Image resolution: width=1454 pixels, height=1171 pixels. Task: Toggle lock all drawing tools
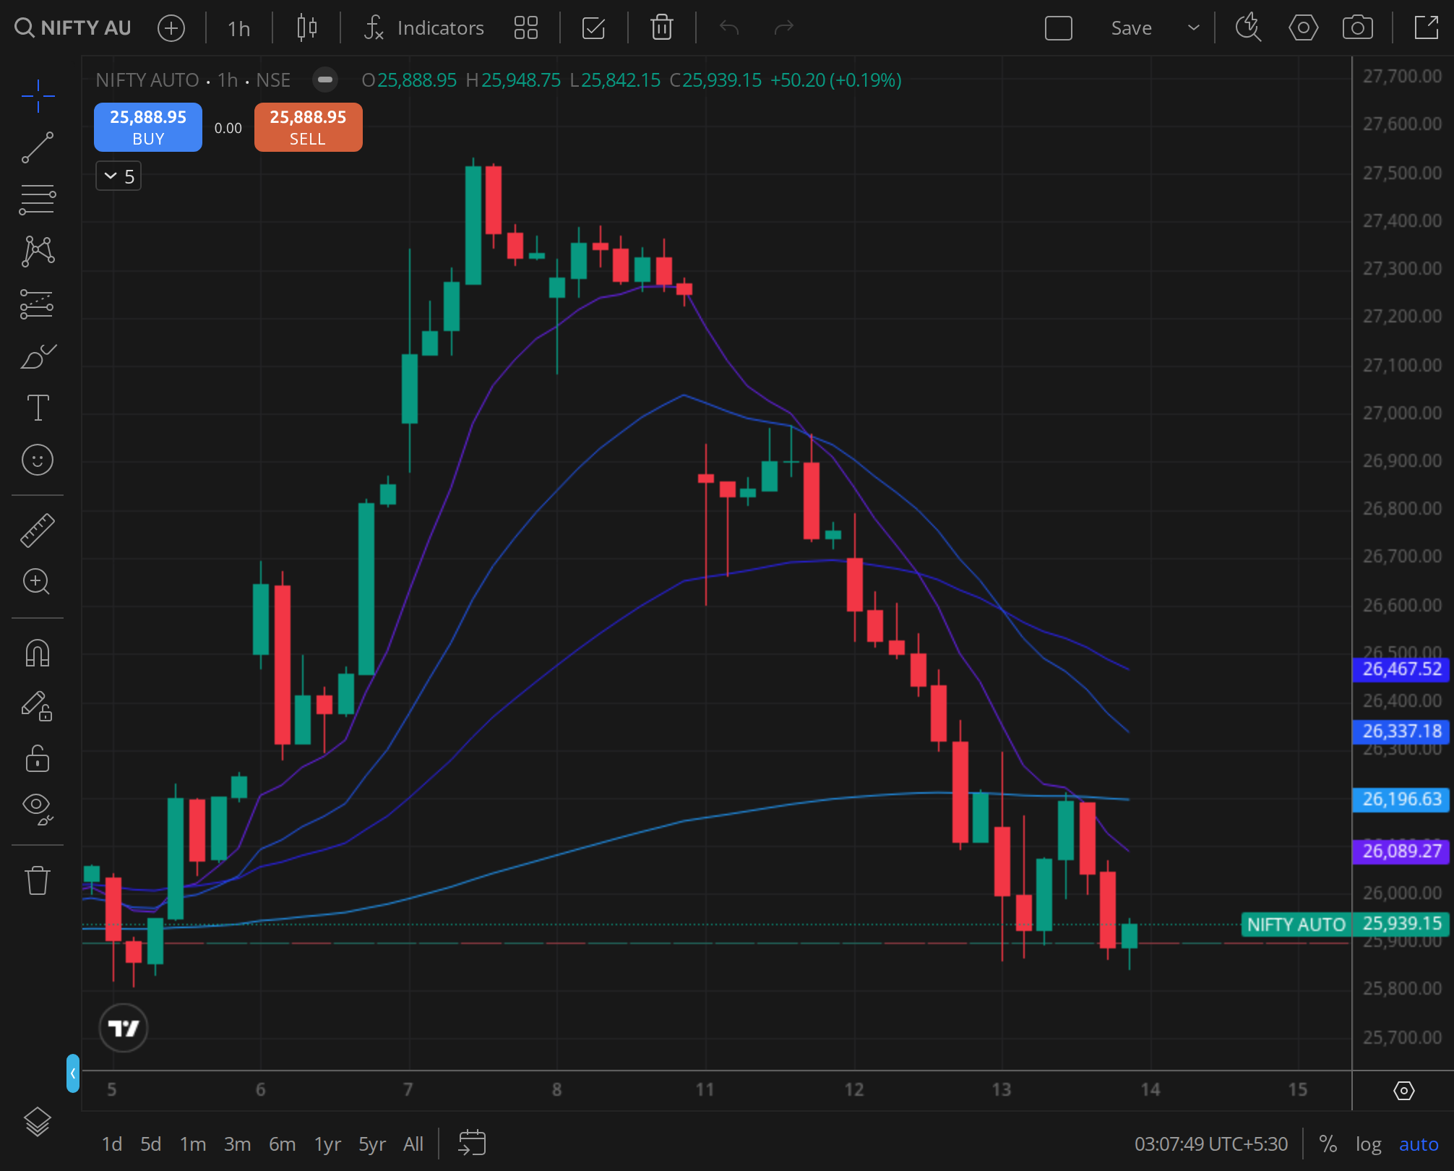[x=38, y=758]
